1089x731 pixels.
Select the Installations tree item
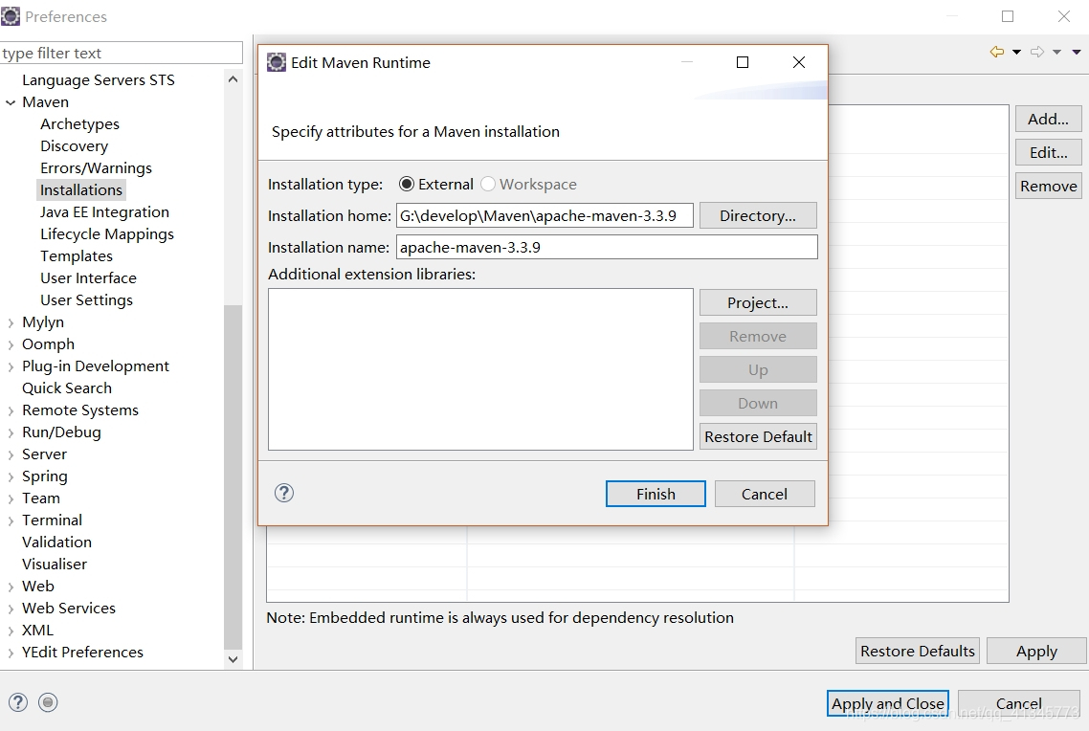pyautogui.click(x=81, y=190)
